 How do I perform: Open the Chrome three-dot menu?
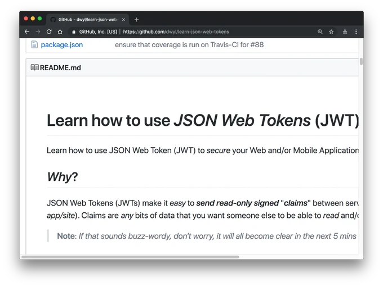point(356,31)
